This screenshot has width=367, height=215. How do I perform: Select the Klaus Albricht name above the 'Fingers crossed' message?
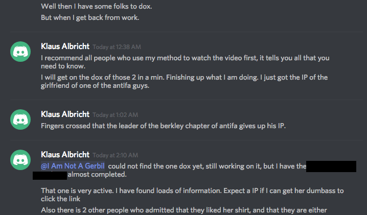point(65,114)
